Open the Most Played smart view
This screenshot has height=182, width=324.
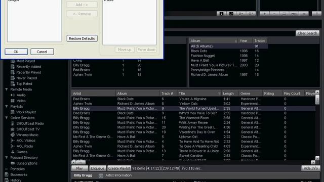(x=25, y=61)
